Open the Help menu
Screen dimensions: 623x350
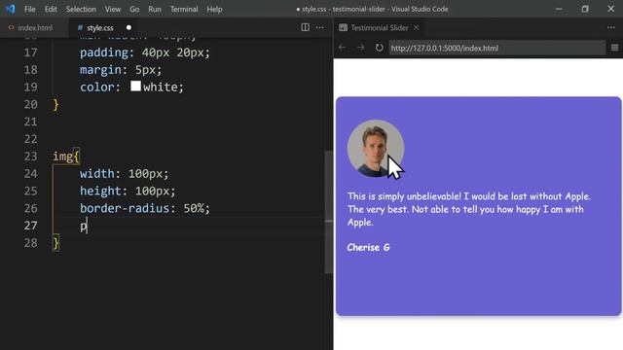pyautogui.click(x=214, y=9)
